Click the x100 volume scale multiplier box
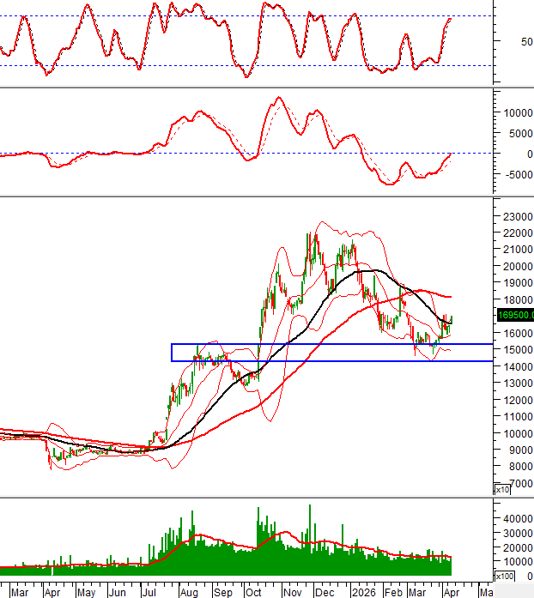534x598 pixels. pyautogui.click(x=506, y=577)
